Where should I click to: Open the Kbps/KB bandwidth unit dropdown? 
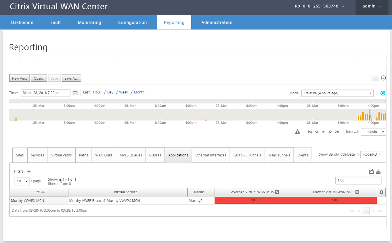click(x=372, y=154)
